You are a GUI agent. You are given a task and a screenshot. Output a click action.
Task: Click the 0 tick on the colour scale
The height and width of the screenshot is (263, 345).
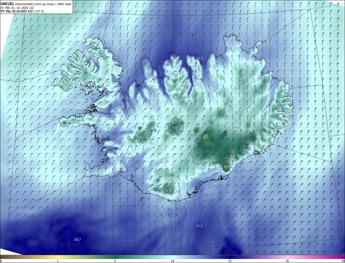(x=1, y=261)
